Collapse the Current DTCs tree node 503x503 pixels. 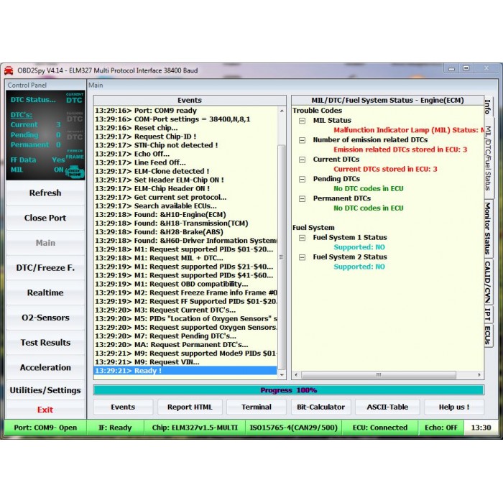point(303,160)
